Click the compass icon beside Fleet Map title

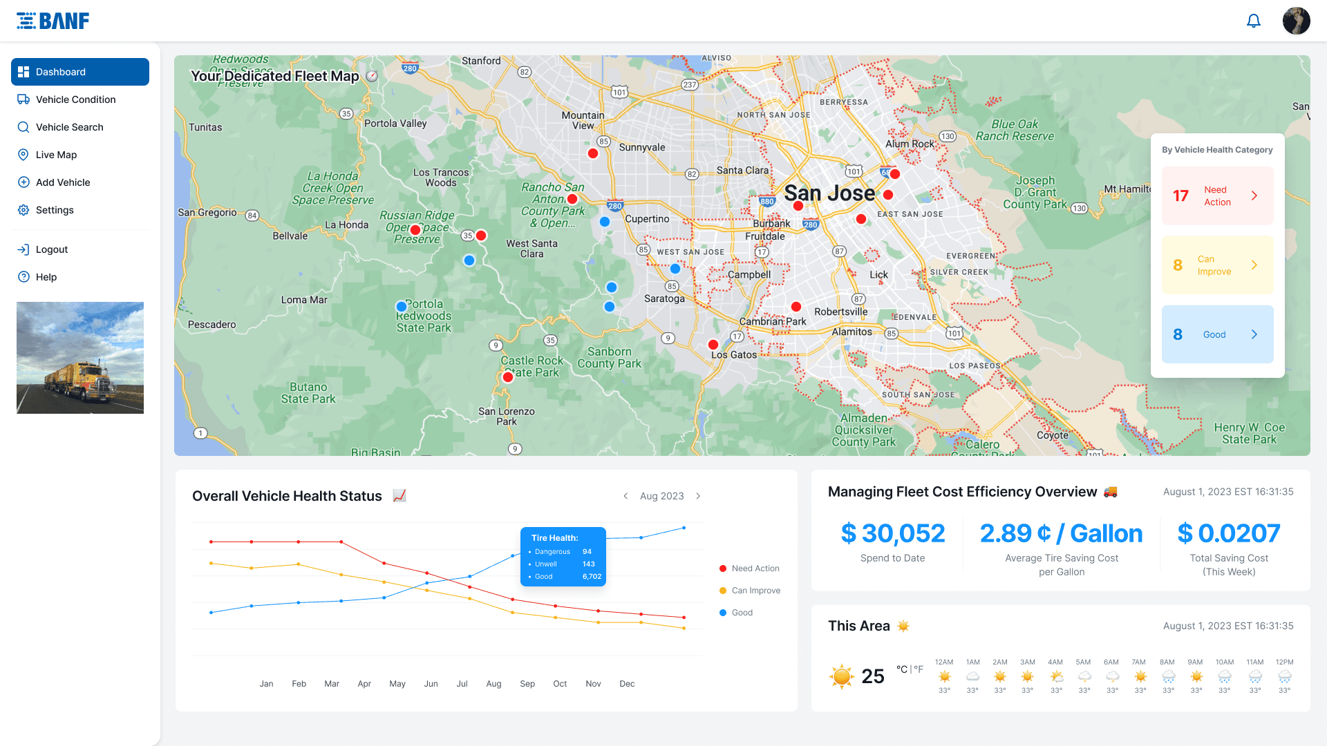(x=372, y=76)
